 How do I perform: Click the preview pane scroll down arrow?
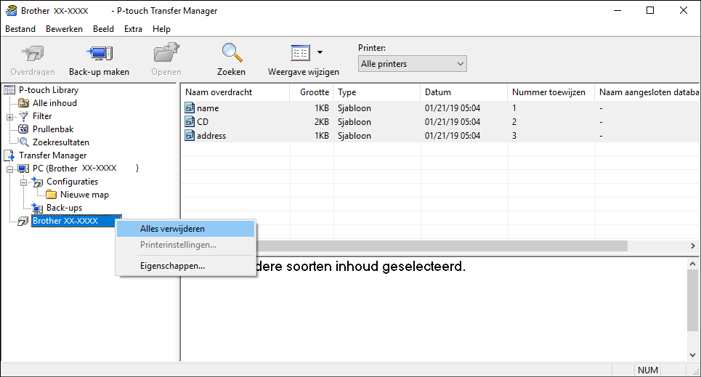point(692,355)
